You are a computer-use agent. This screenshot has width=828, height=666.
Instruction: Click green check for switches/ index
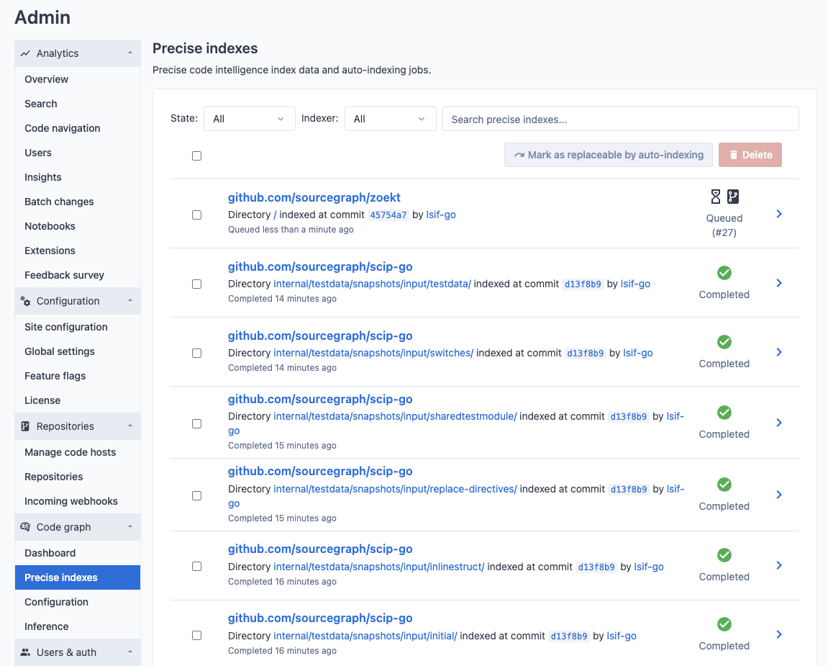coord(724,343)
